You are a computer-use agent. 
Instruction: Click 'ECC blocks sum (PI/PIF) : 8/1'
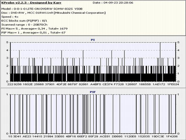pos(24,21)
